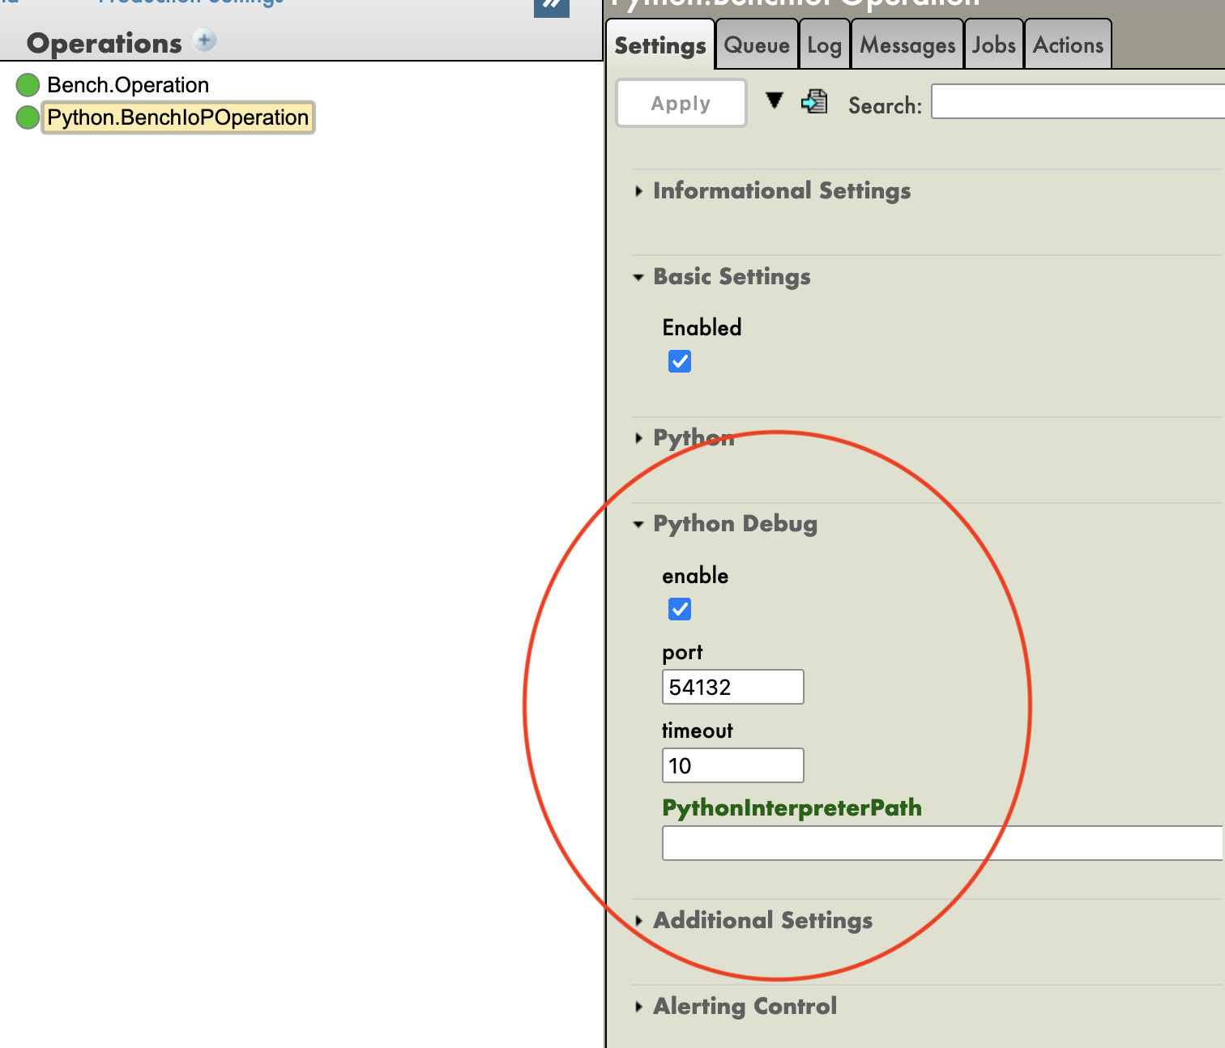Click the port setting label
The width and height of the screenshot is (1225, 1048).
tap(682, 653)
